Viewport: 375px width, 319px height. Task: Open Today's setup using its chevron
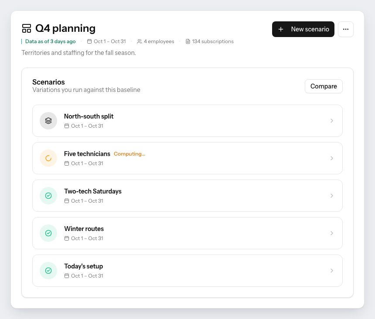(x=332, y=271)
